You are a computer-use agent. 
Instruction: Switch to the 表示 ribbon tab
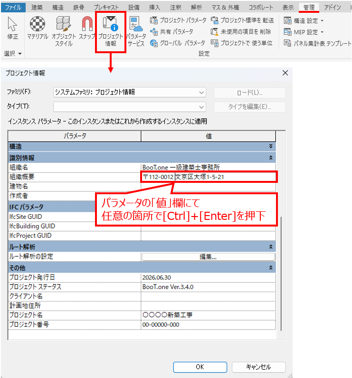click(x=288, y=8)
